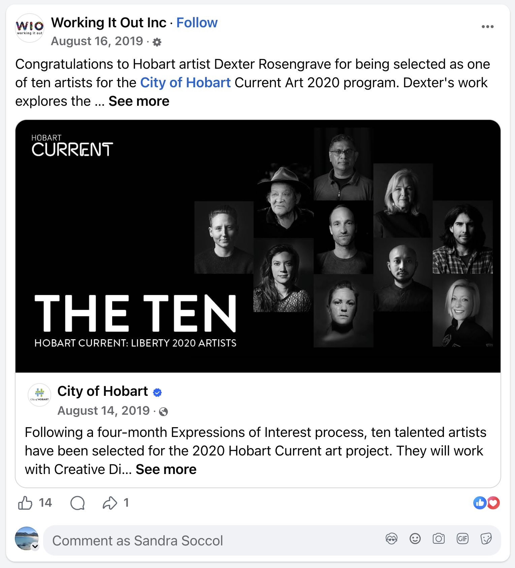The width and height of the screenshot is (515, 568).
Task: Follow Working It Out Inc
Action: pyautogui.click(x=197, y=23)
